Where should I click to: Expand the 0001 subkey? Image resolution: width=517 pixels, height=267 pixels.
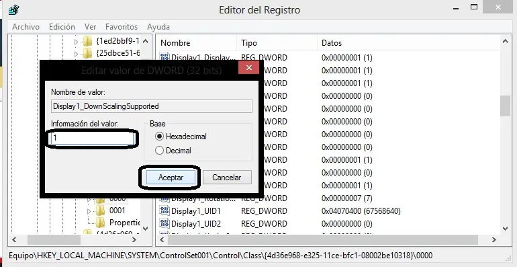coord(89,211)
